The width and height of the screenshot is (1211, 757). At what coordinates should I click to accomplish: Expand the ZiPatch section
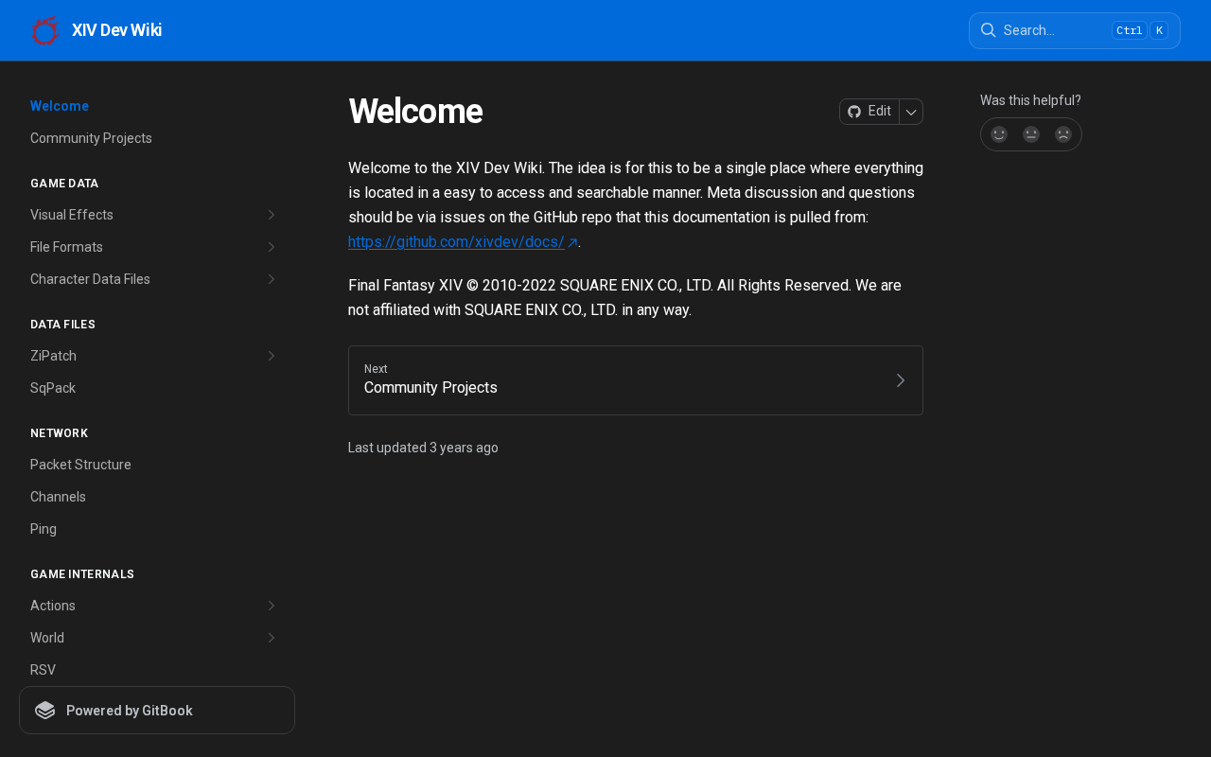(x=271, y=356)
